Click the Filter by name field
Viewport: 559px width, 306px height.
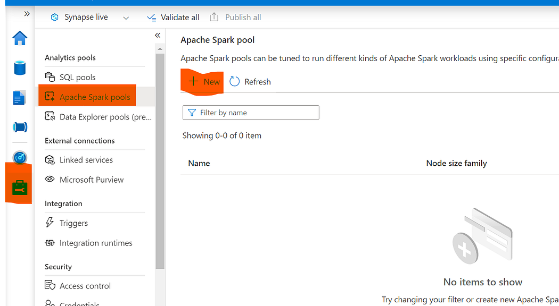[x=251, y=113]
